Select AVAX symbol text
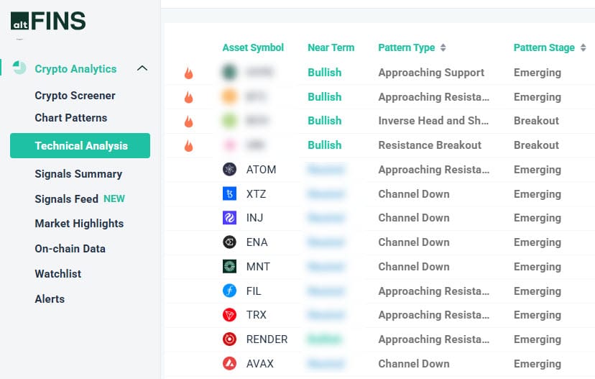595x379 pixels. tap(260, 364)
